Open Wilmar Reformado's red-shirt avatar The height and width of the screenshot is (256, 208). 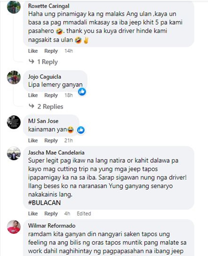(x=14, y=227)
